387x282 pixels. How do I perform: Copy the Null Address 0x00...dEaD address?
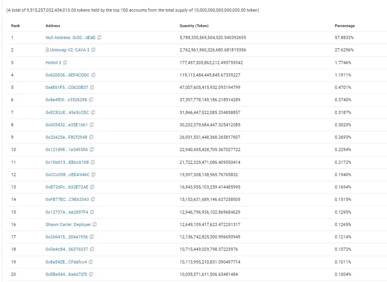coord(99,37)
